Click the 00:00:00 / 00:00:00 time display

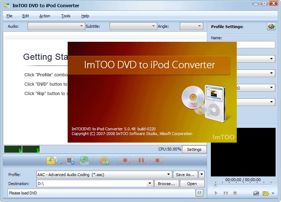click(x=243, y=180)
